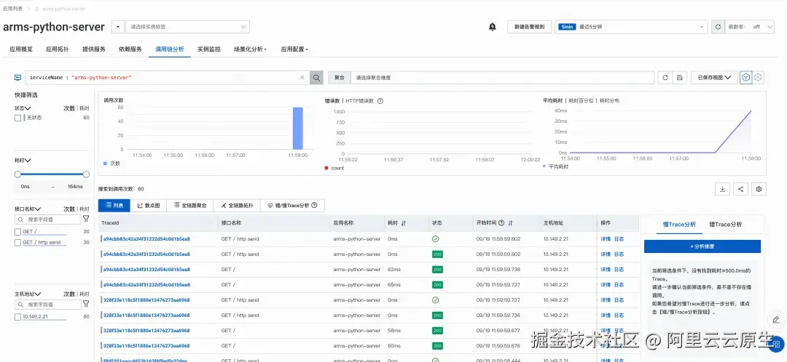This screenshot has width=787, height=362.
Task: Click the share icon above the table
Action: (x=740, y=189)
